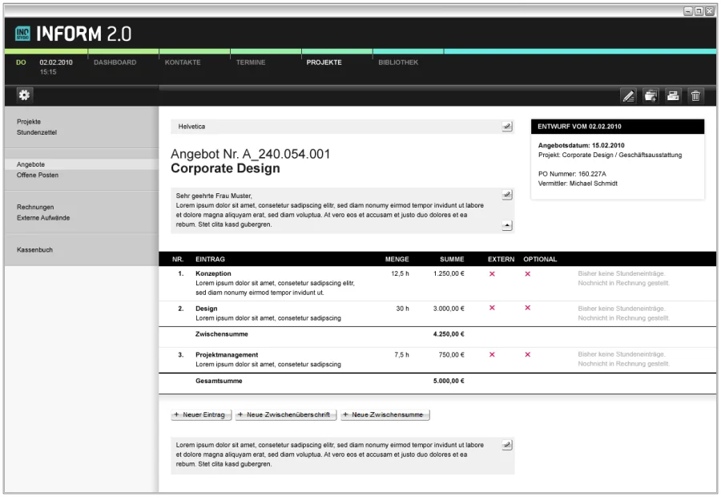Screen dimensions: 721x497
Task: Open Kassenbuch from the sidebar
Action: tap(34, 250)
